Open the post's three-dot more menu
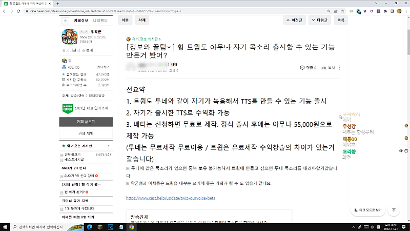Screen dimensions: 410x231 pyautogui.click(x=340, y=68)
